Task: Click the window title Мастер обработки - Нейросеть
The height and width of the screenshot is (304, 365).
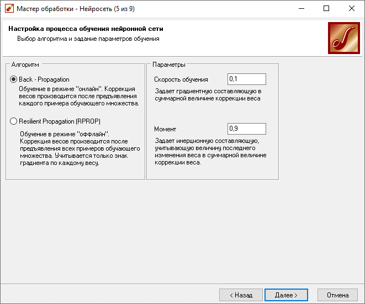Action: coord(76,9)
